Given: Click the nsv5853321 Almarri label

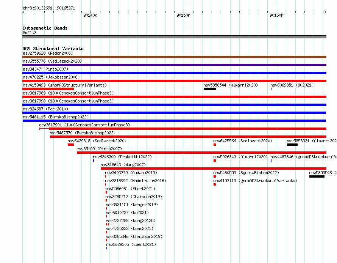Looking at the screenshot, I should (x=312, y=141).
